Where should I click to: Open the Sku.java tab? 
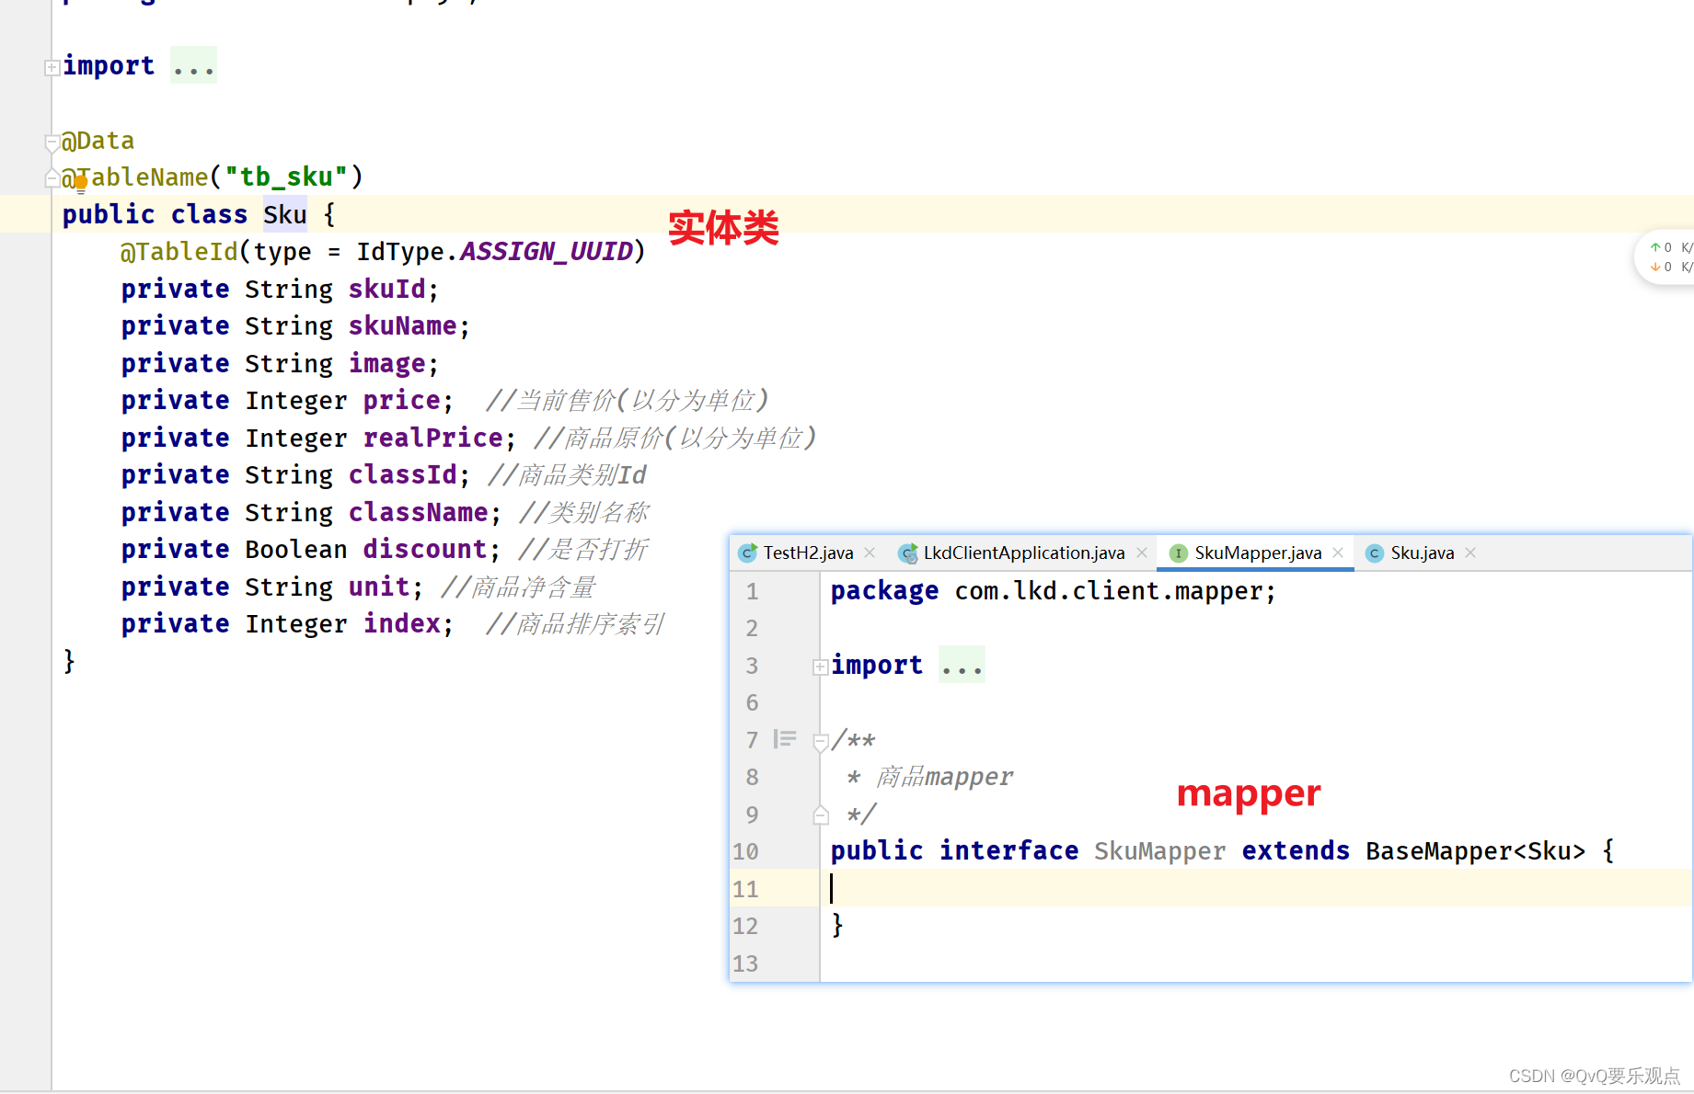1422,553
